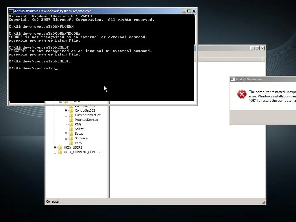Expand the Software key under SYSTEM
The height and width of the screenshot is (222, 296).
pos(66,138)
